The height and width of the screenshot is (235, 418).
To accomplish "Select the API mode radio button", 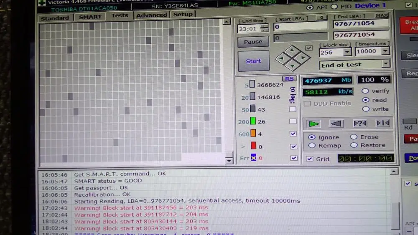I will tap(310, 8).
